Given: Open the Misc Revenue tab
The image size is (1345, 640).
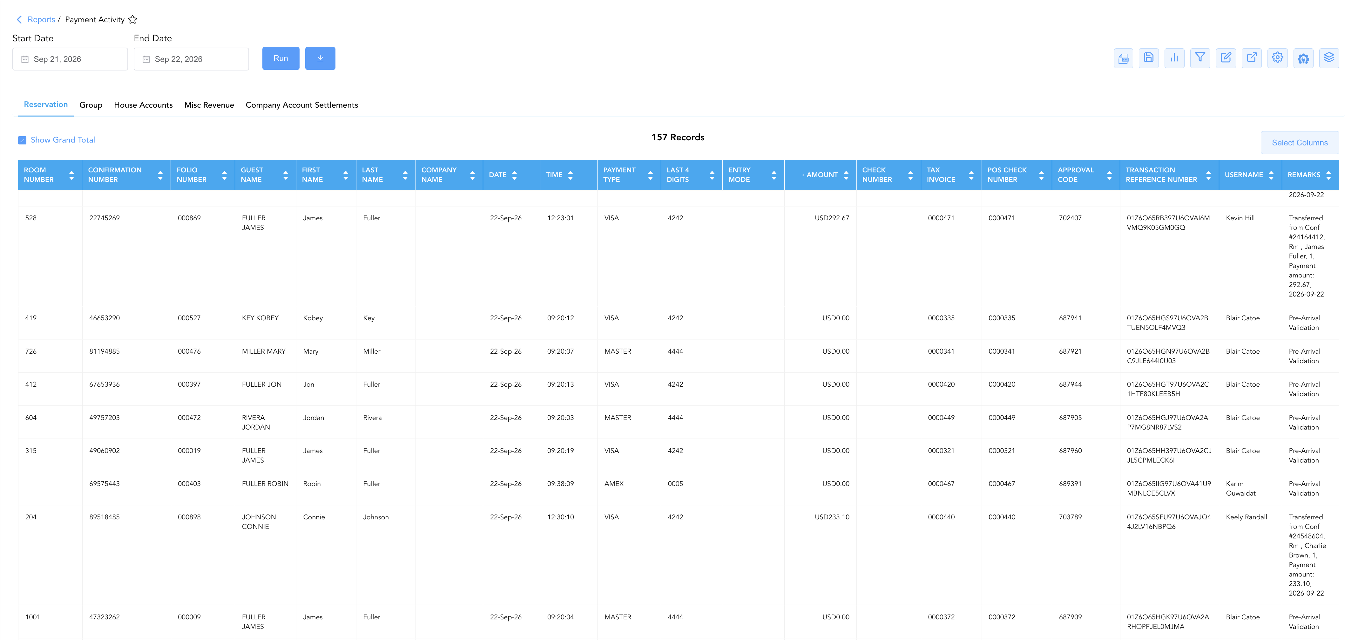Looking at the screenshot, I should [209, 105].
